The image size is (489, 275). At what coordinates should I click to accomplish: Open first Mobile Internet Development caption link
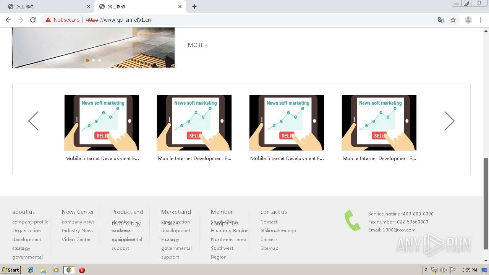[x=102, y=159]
